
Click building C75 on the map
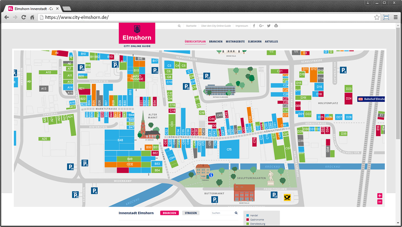click(x=229, y=149)
